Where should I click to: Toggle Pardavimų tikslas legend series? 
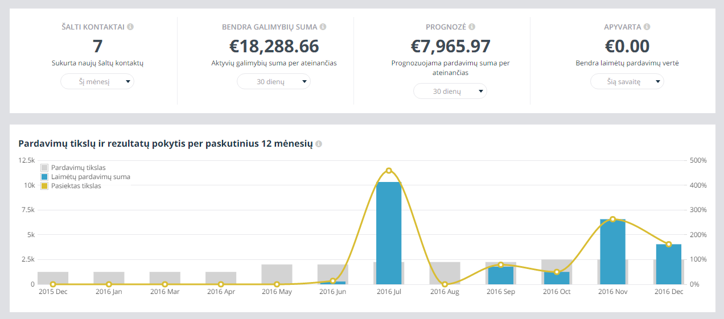click(x=73, y=168)
